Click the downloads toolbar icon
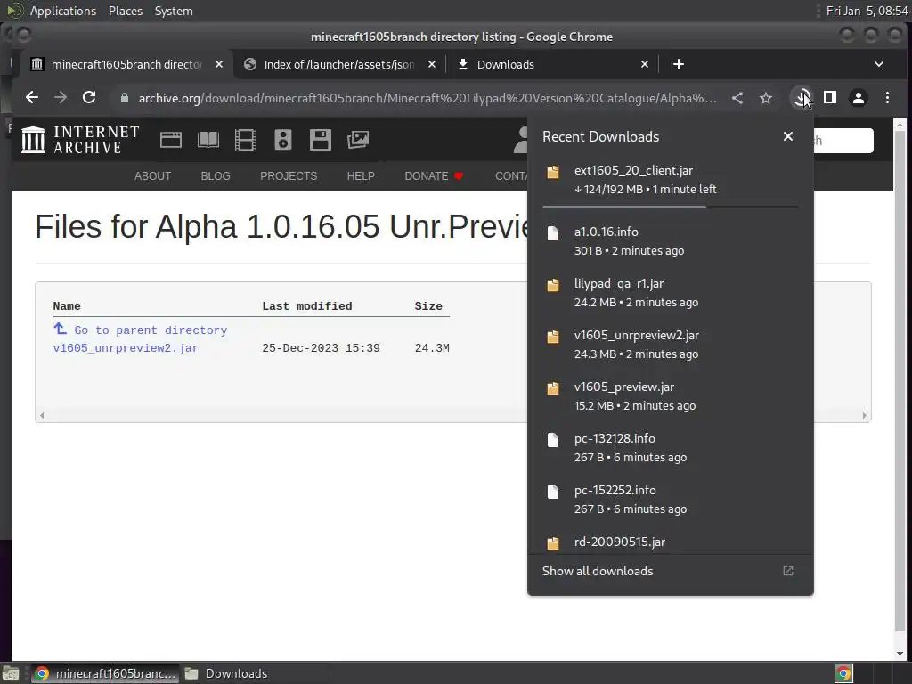The height and width of the screenshot is (684, 912). coord(802,98)
